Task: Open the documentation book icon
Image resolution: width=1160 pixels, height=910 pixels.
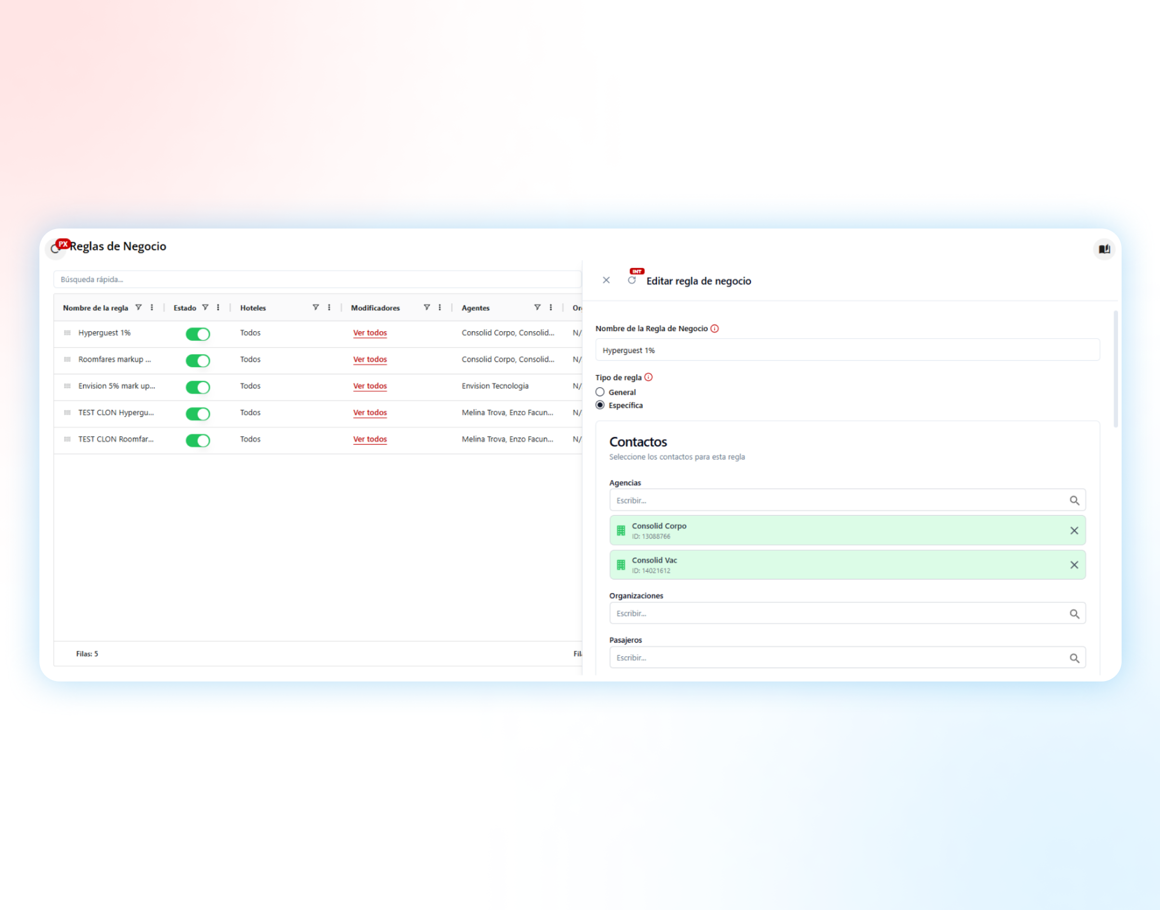Action: pos(1104,249)
